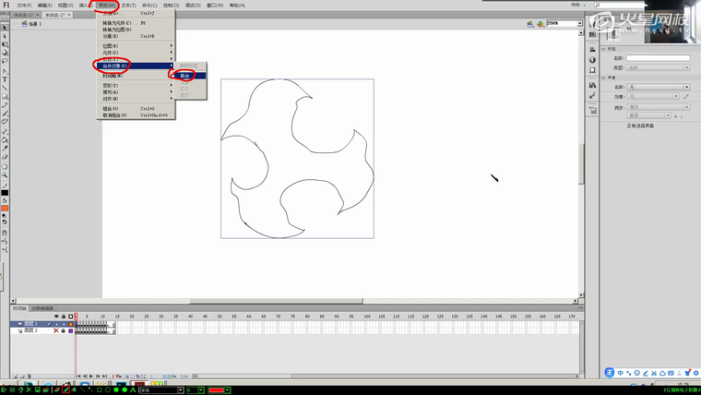
Task: Toggle outline color square on 图层 3
Action: 70,324
